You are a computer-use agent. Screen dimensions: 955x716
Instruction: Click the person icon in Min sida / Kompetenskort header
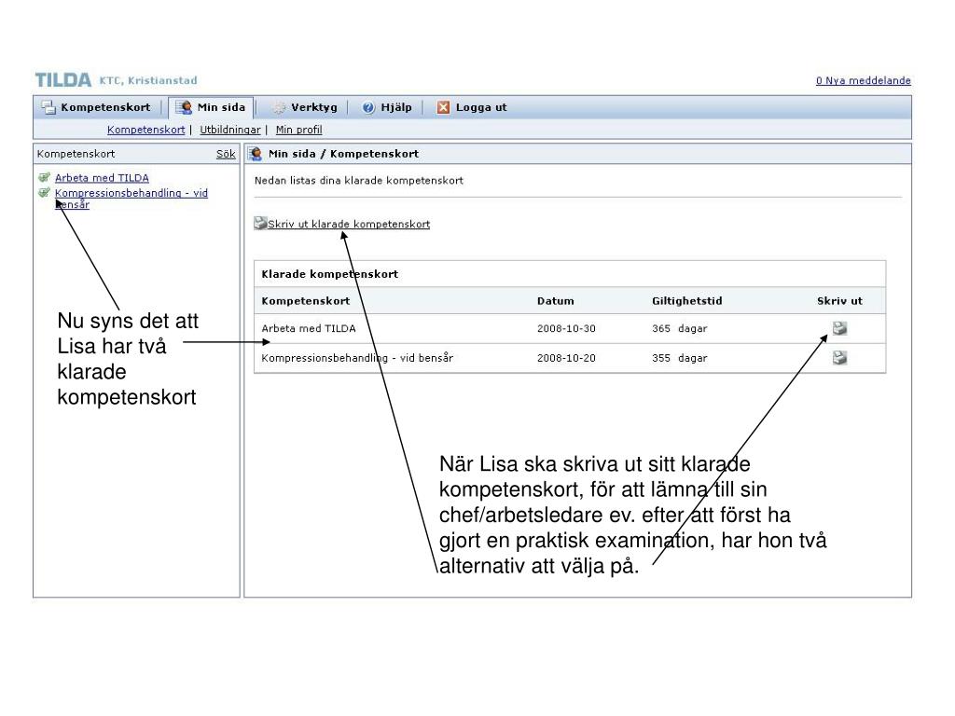click(x=256, y=154)
